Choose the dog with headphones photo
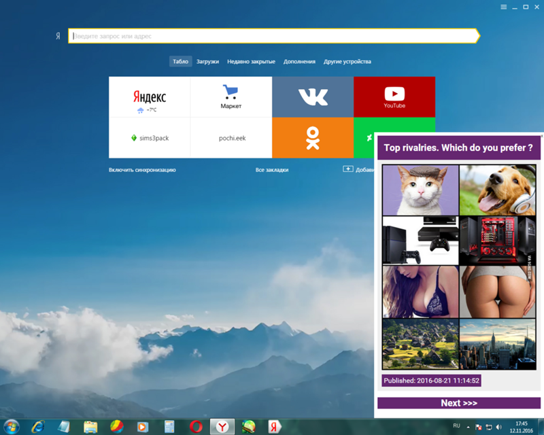The image size is (544, 435). [x=498, y=190]
